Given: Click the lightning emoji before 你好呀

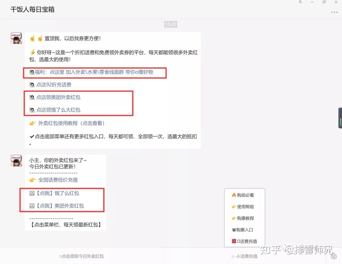Looking at the screenshot, I should 33,52.
